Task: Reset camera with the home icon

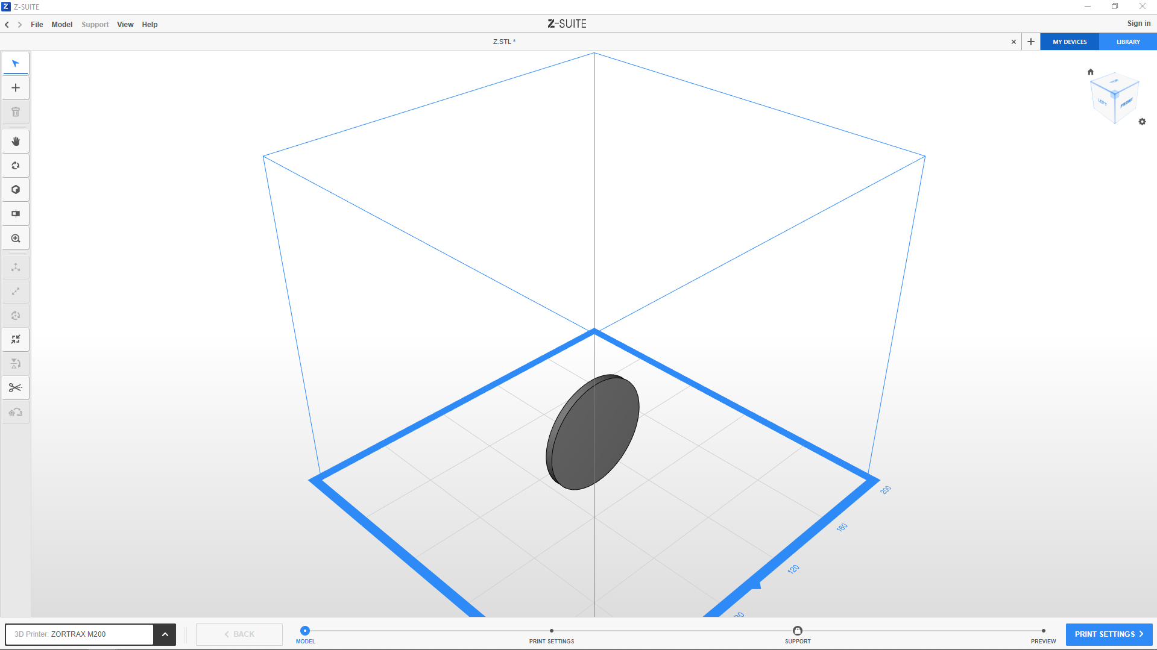Action: (x=1090, y=72)
